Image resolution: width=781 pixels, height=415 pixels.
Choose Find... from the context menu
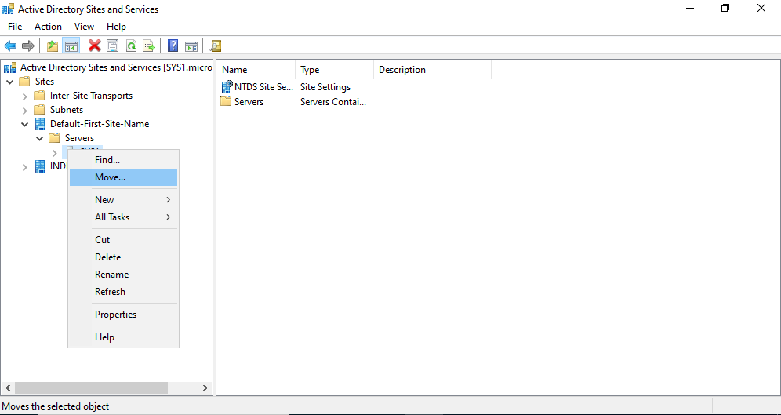coord(124,160)
